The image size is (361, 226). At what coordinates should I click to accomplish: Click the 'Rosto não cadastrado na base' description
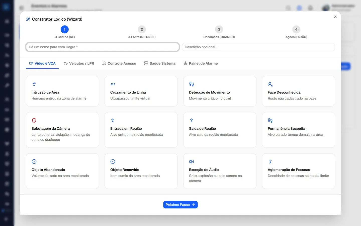(292, 98)
